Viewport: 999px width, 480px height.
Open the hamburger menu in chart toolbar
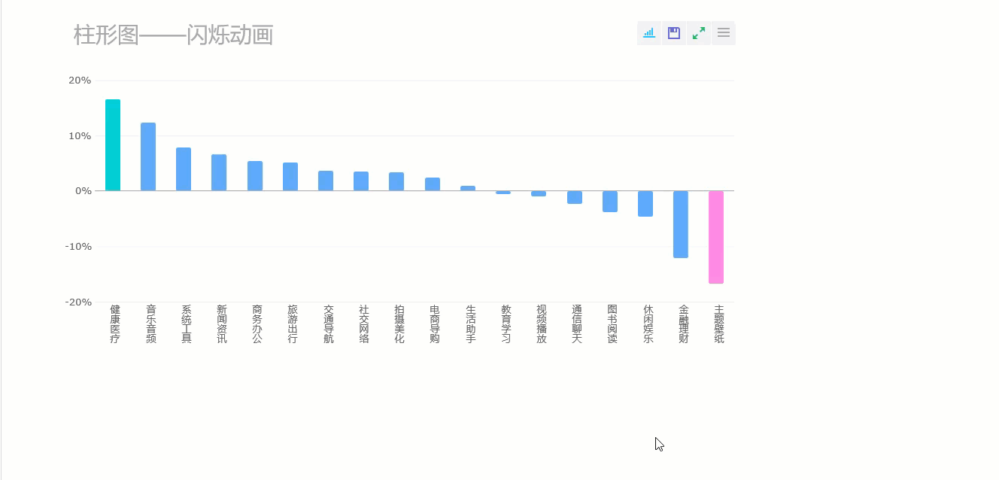click(x=724, y=33)
